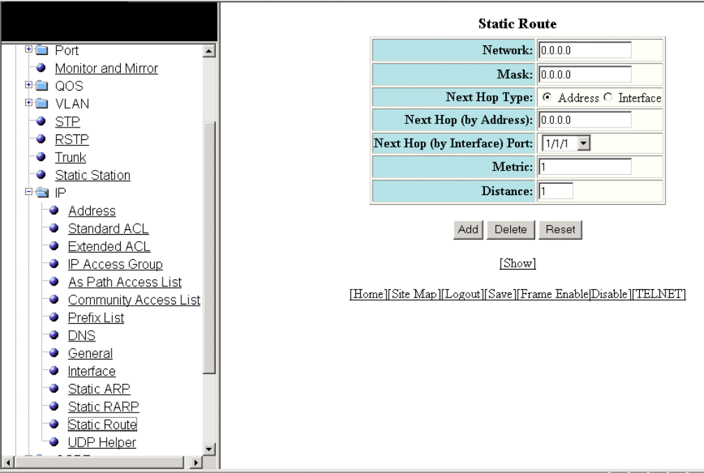704x473 pixels.
Task: Open the Standard ACL link
Action: point(108,228)
